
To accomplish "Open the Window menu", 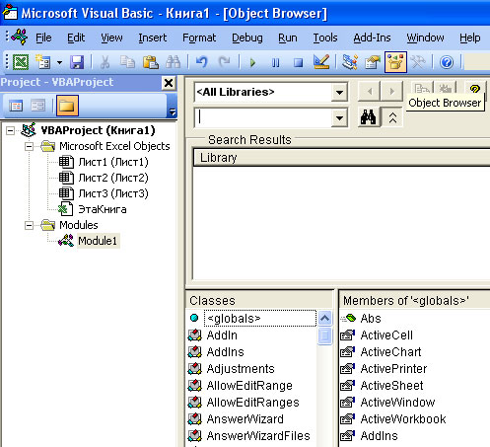I will (425, 37).
